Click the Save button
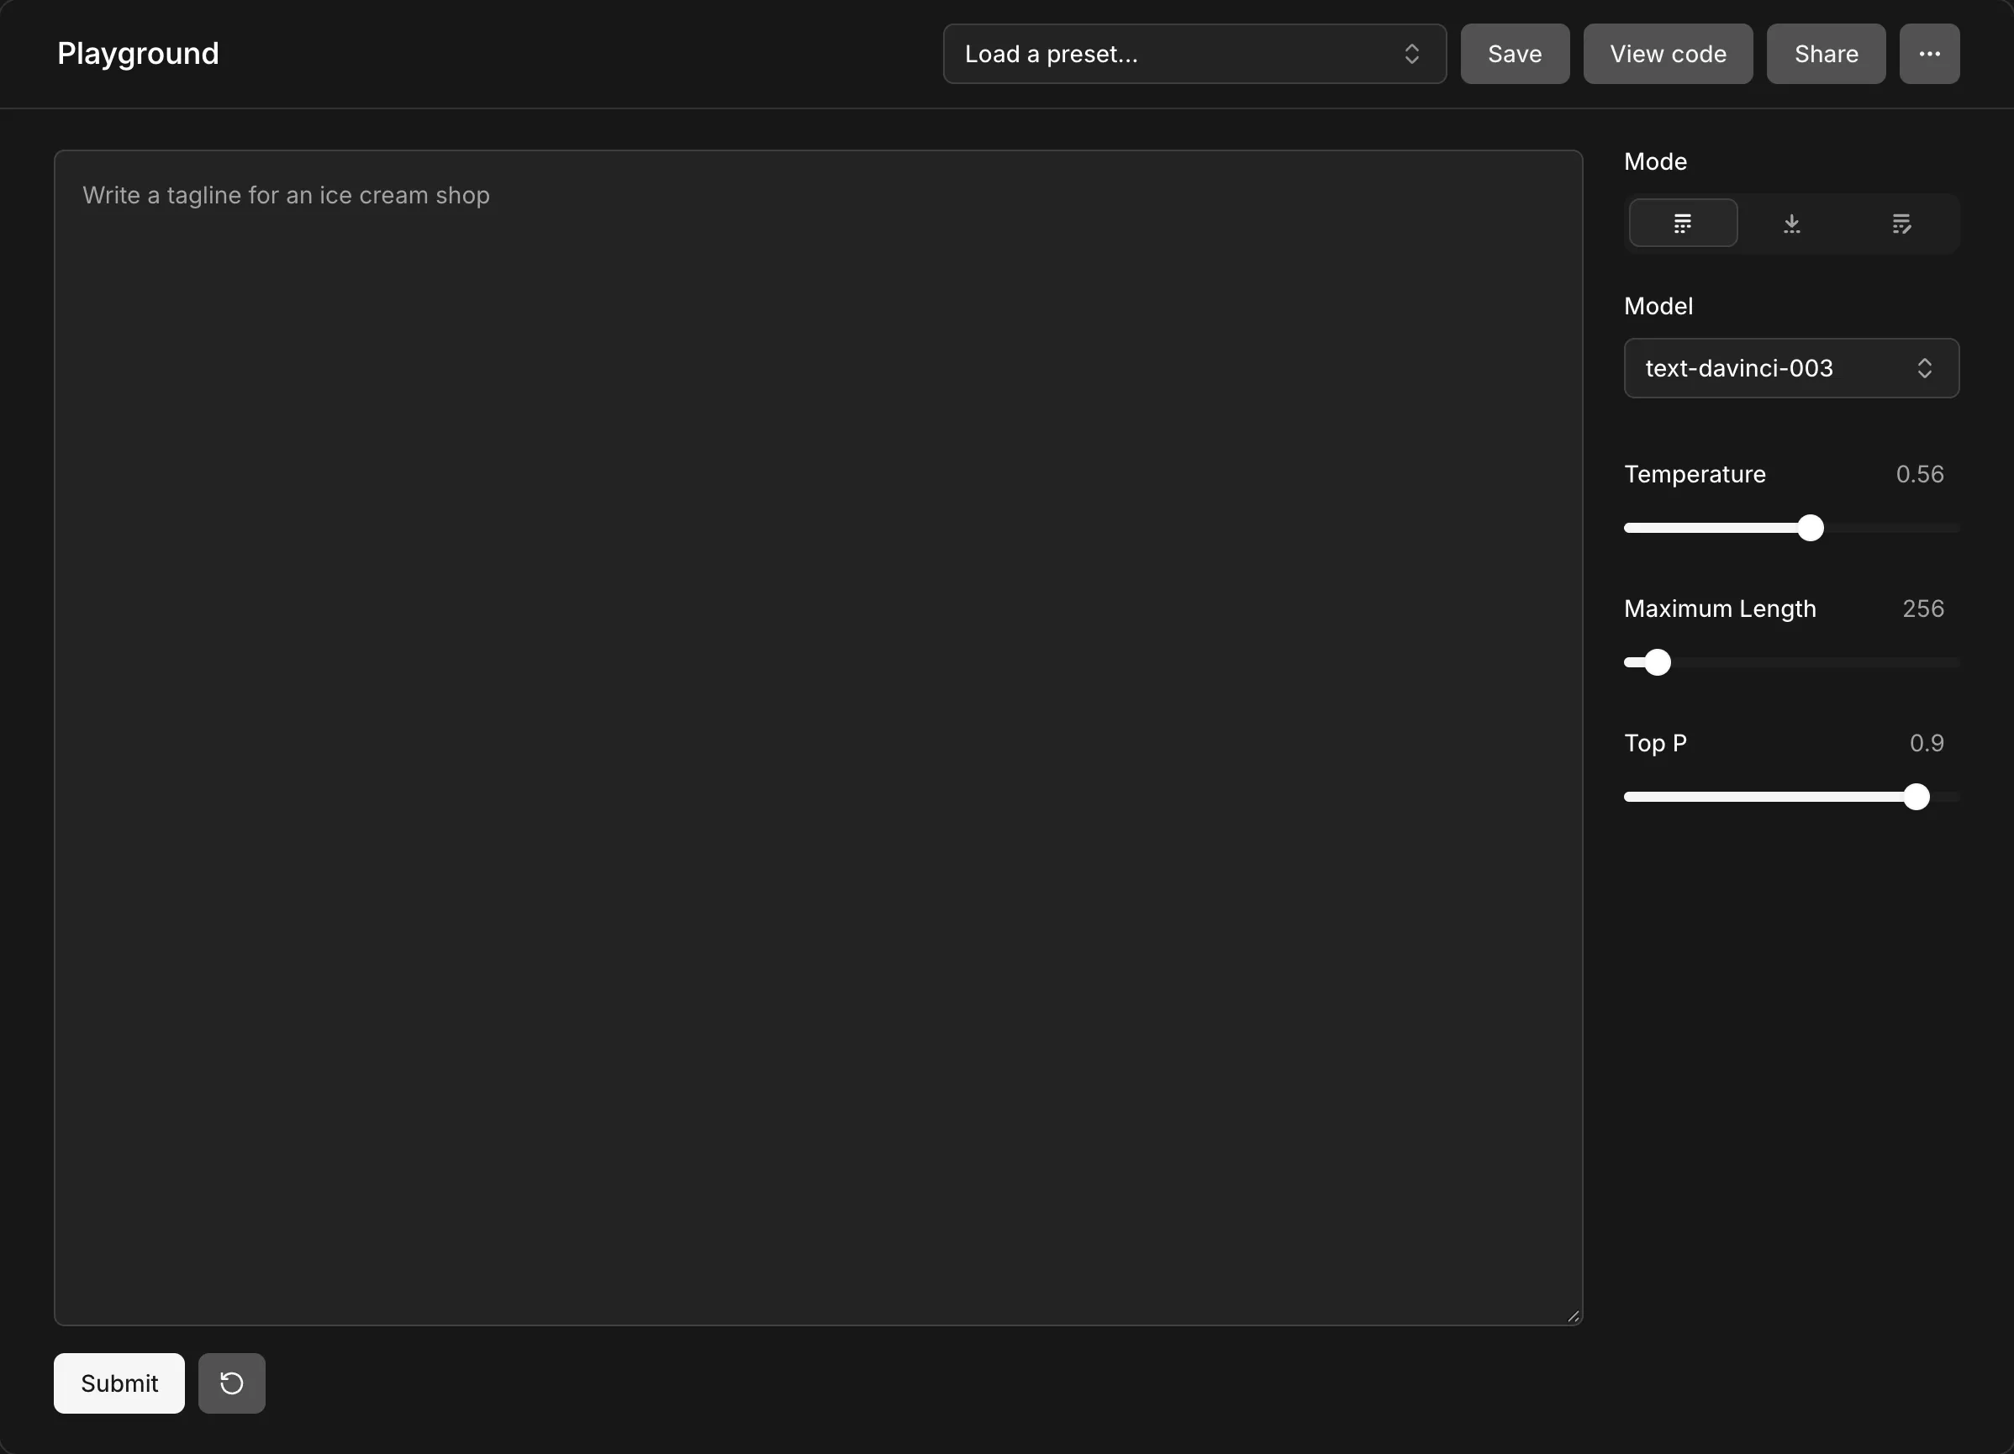The image size is (2014, 1454). coord(1515,54)
